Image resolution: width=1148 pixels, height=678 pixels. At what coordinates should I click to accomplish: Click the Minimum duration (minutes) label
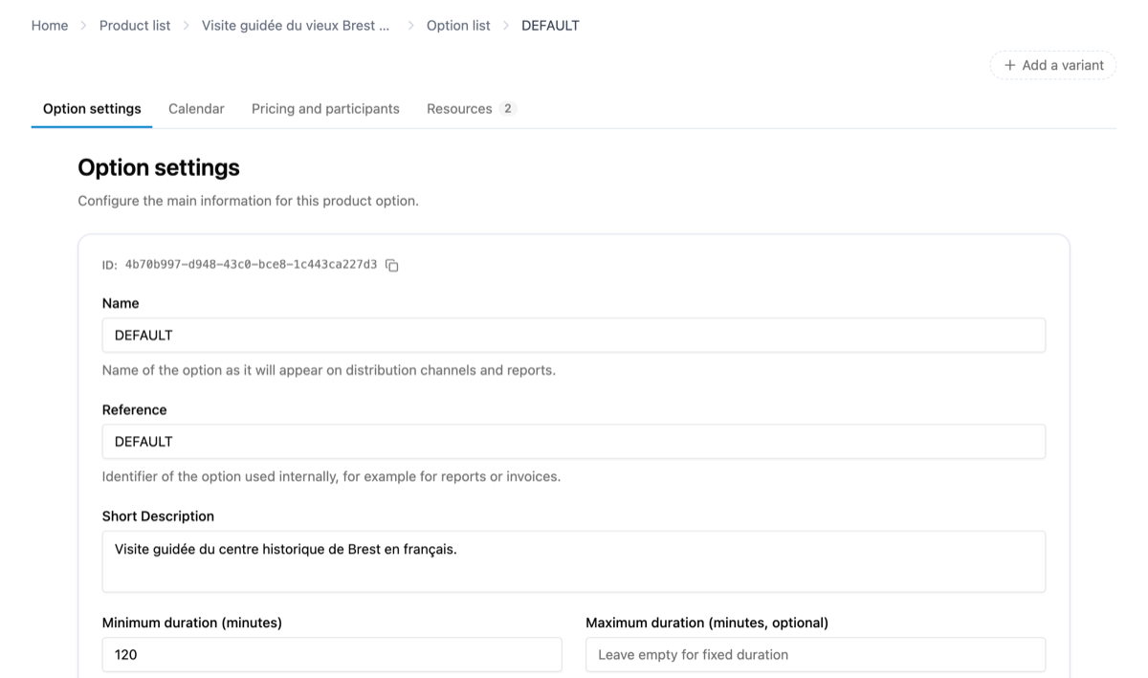pyautogui.click(x=192, y=623)
